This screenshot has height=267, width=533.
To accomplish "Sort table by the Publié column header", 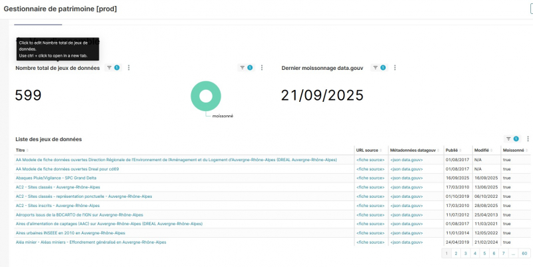I will click(452, 150).
